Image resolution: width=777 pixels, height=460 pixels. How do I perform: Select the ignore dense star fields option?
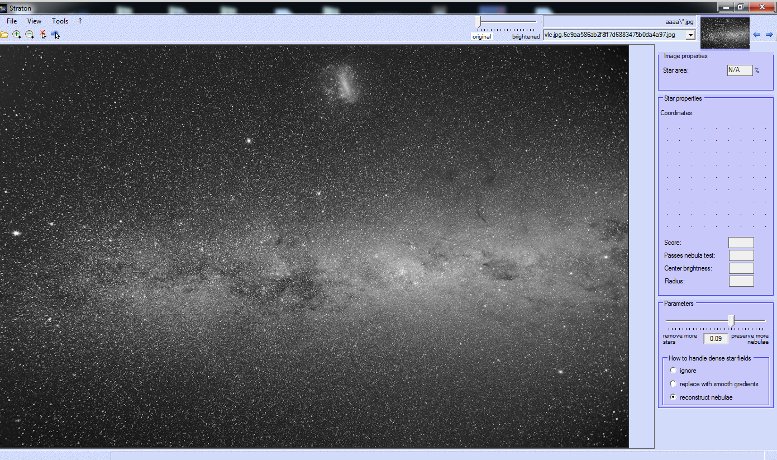click(673, 371)
